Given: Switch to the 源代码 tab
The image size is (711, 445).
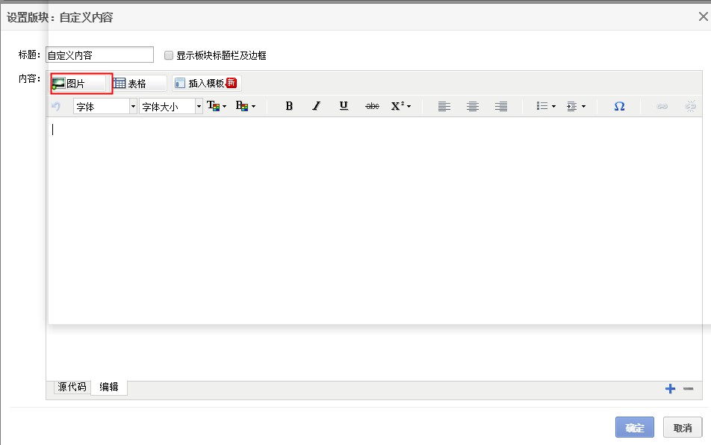Looking at the screenshot, I should tap(72, 387).
